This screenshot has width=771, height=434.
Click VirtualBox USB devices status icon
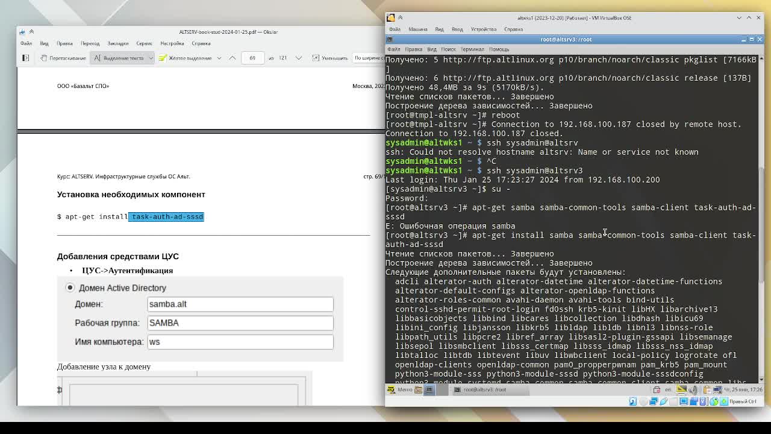pos(664,401)
